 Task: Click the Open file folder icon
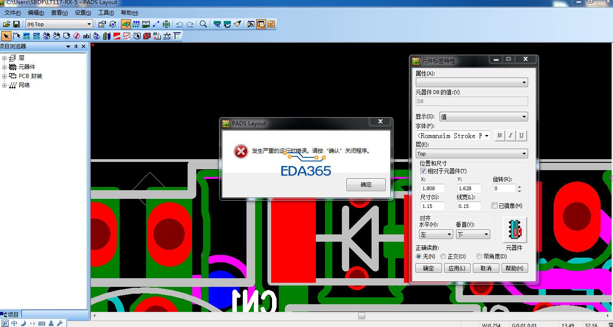click(x=7, y=24)
